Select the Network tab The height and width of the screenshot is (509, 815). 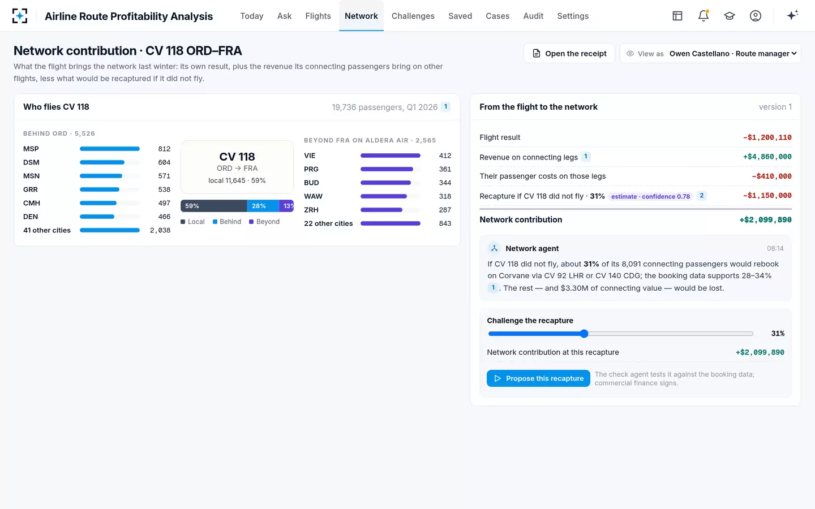[361, 16]
